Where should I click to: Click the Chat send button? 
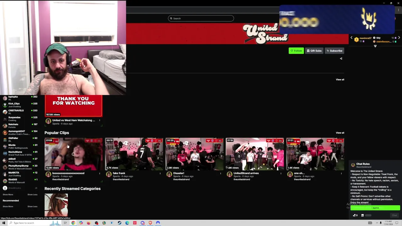tap(394, 215)
